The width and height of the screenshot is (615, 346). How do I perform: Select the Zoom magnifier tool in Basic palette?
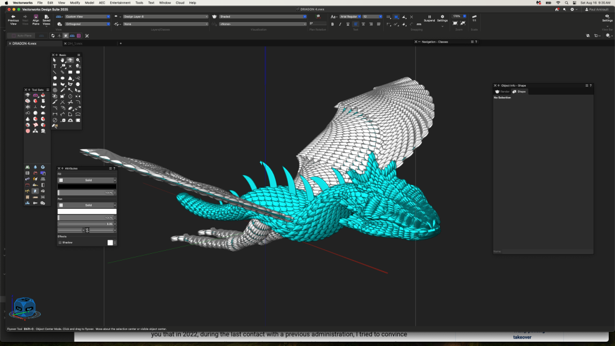[78, 60]
